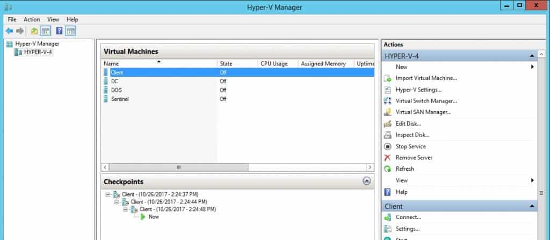Click the 2:24:37 PM checkpoint icon
This screenshot has width=550, height=240.
tap(117, 194)
